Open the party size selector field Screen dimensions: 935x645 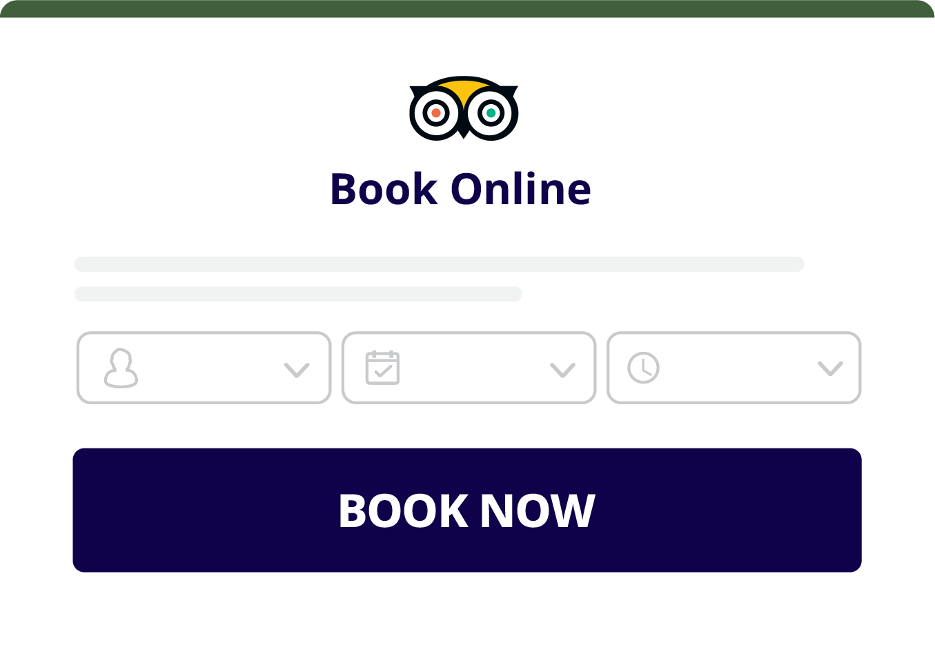pyautogui.click(x=204, y=368)
